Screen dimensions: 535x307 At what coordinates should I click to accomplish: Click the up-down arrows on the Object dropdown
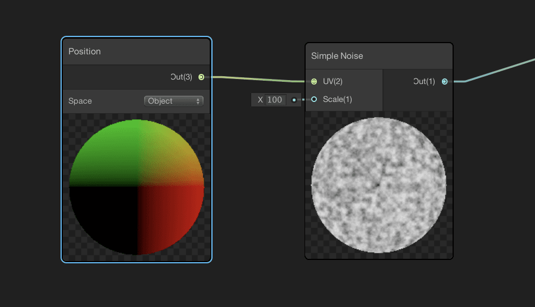(198, 101)
